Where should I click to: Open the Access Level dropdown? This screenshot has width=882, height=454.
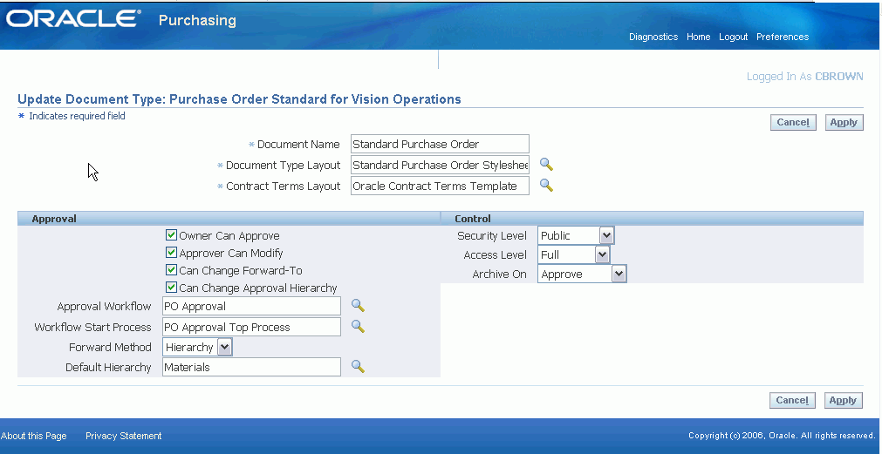pyautogui.click(x=574, y=254)
